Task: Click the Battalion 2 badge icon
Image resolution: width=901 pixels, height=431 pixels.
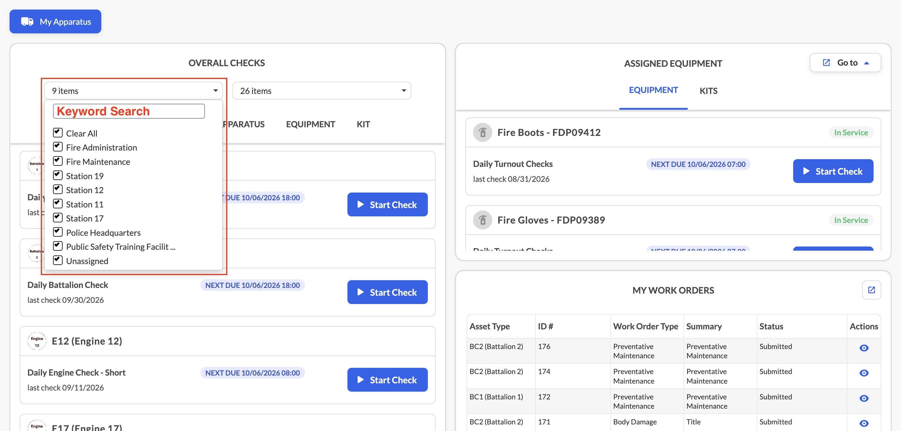Action: (x=37, y=254)
